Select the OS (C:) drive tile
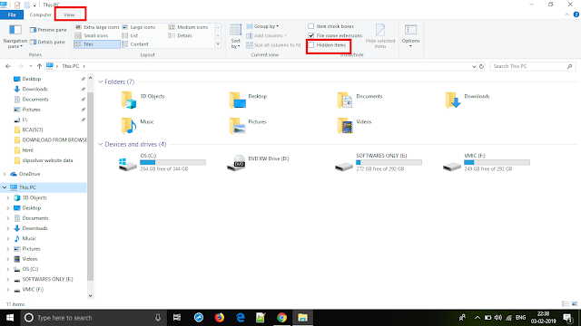The width and height of the screenshot is (581, 326). pyautogui.click(x=162, y=162)
